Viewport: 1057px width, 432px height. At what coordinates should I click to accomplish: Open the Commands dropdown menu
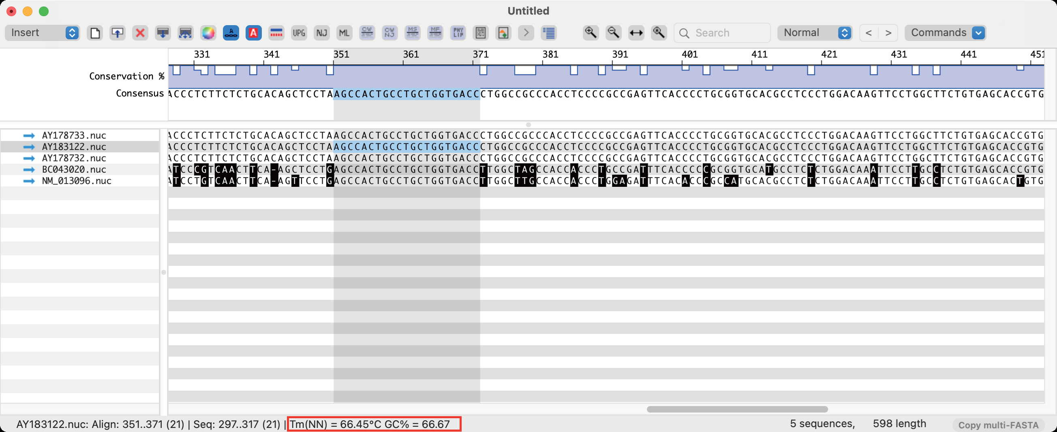click(x=946, y=33)
